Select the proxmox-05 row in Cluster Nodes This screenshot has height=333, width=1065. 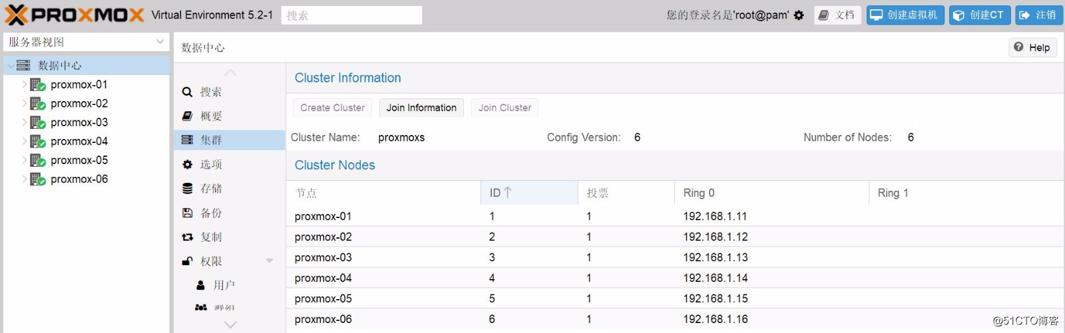(675, 298)
